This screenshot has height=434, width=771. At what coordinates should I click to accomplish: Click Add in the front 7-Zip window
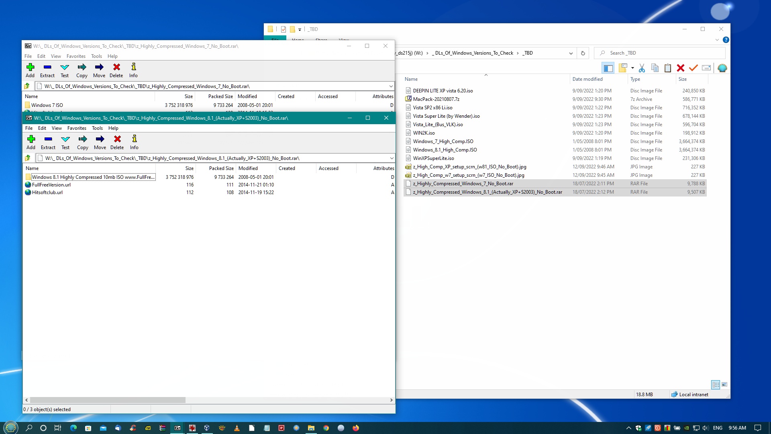point(31,142)
